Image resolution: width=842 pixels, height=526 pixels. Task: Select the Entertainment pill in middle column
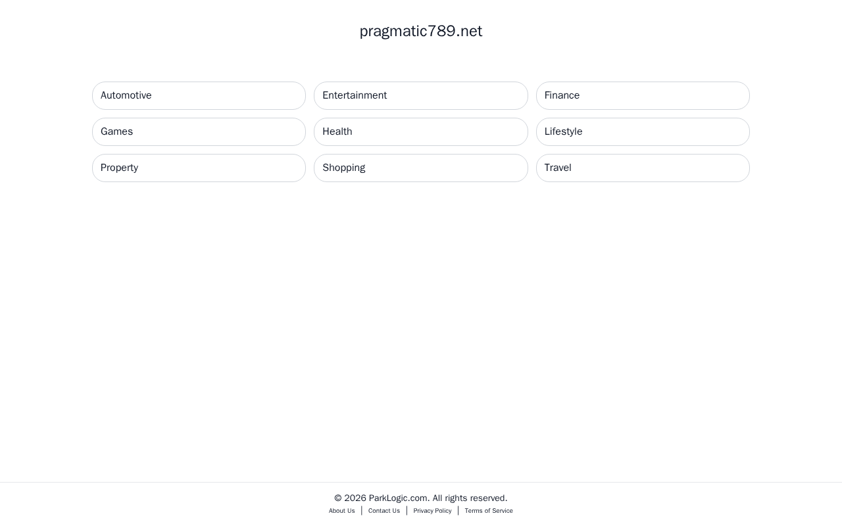421,95
